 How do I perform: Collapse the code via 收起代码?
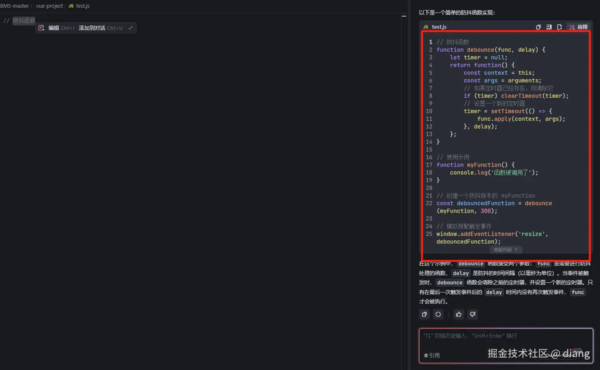click(x=506, y=250)
